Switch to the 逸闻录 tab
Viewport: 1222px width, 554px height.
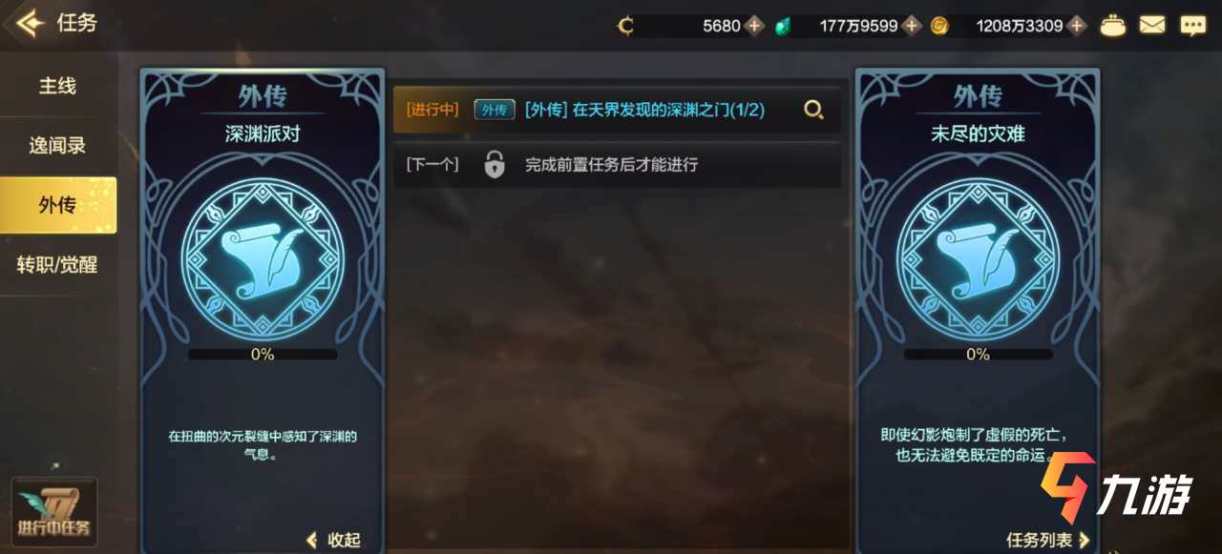coord(57,145)
